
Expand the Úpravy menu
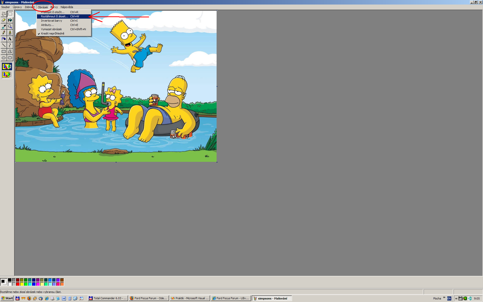coord(17,7)
